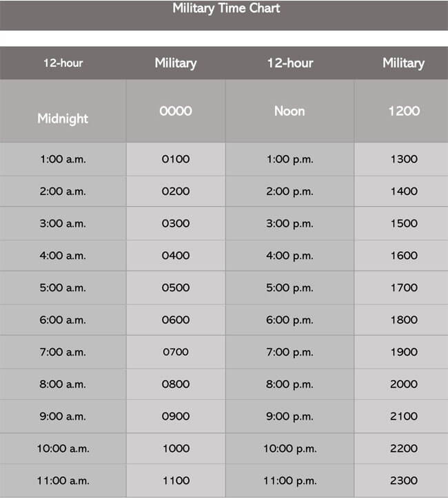Click the 0600 cell
The height and width of the screenshot is (498, 448).
coord(175,320)
